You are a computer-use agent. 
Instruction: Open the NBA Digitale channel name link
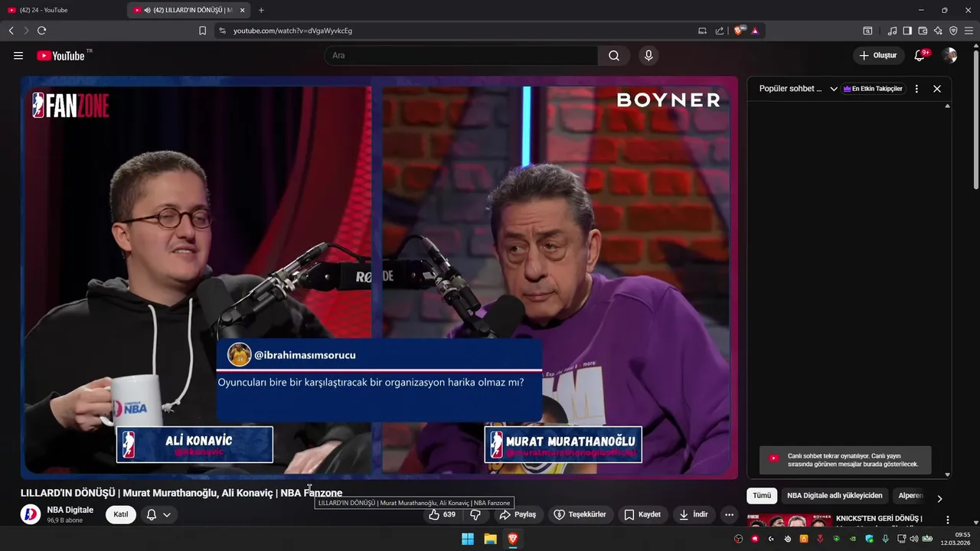click(x=70, y=510)
